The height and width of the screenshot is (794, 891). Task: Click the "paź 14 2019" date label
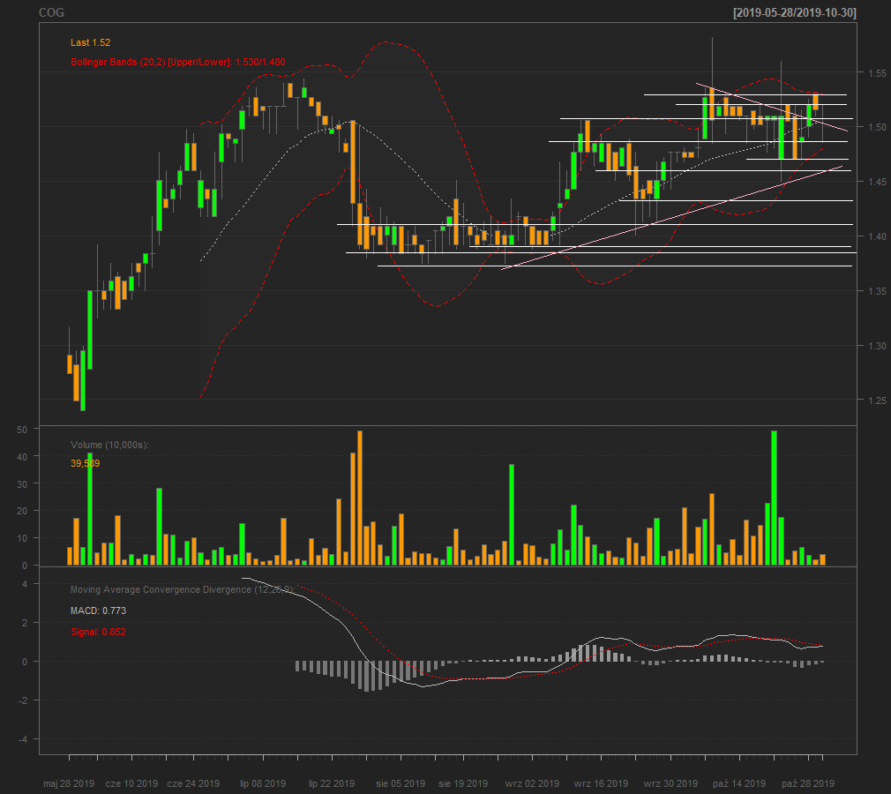pos(739,783)
